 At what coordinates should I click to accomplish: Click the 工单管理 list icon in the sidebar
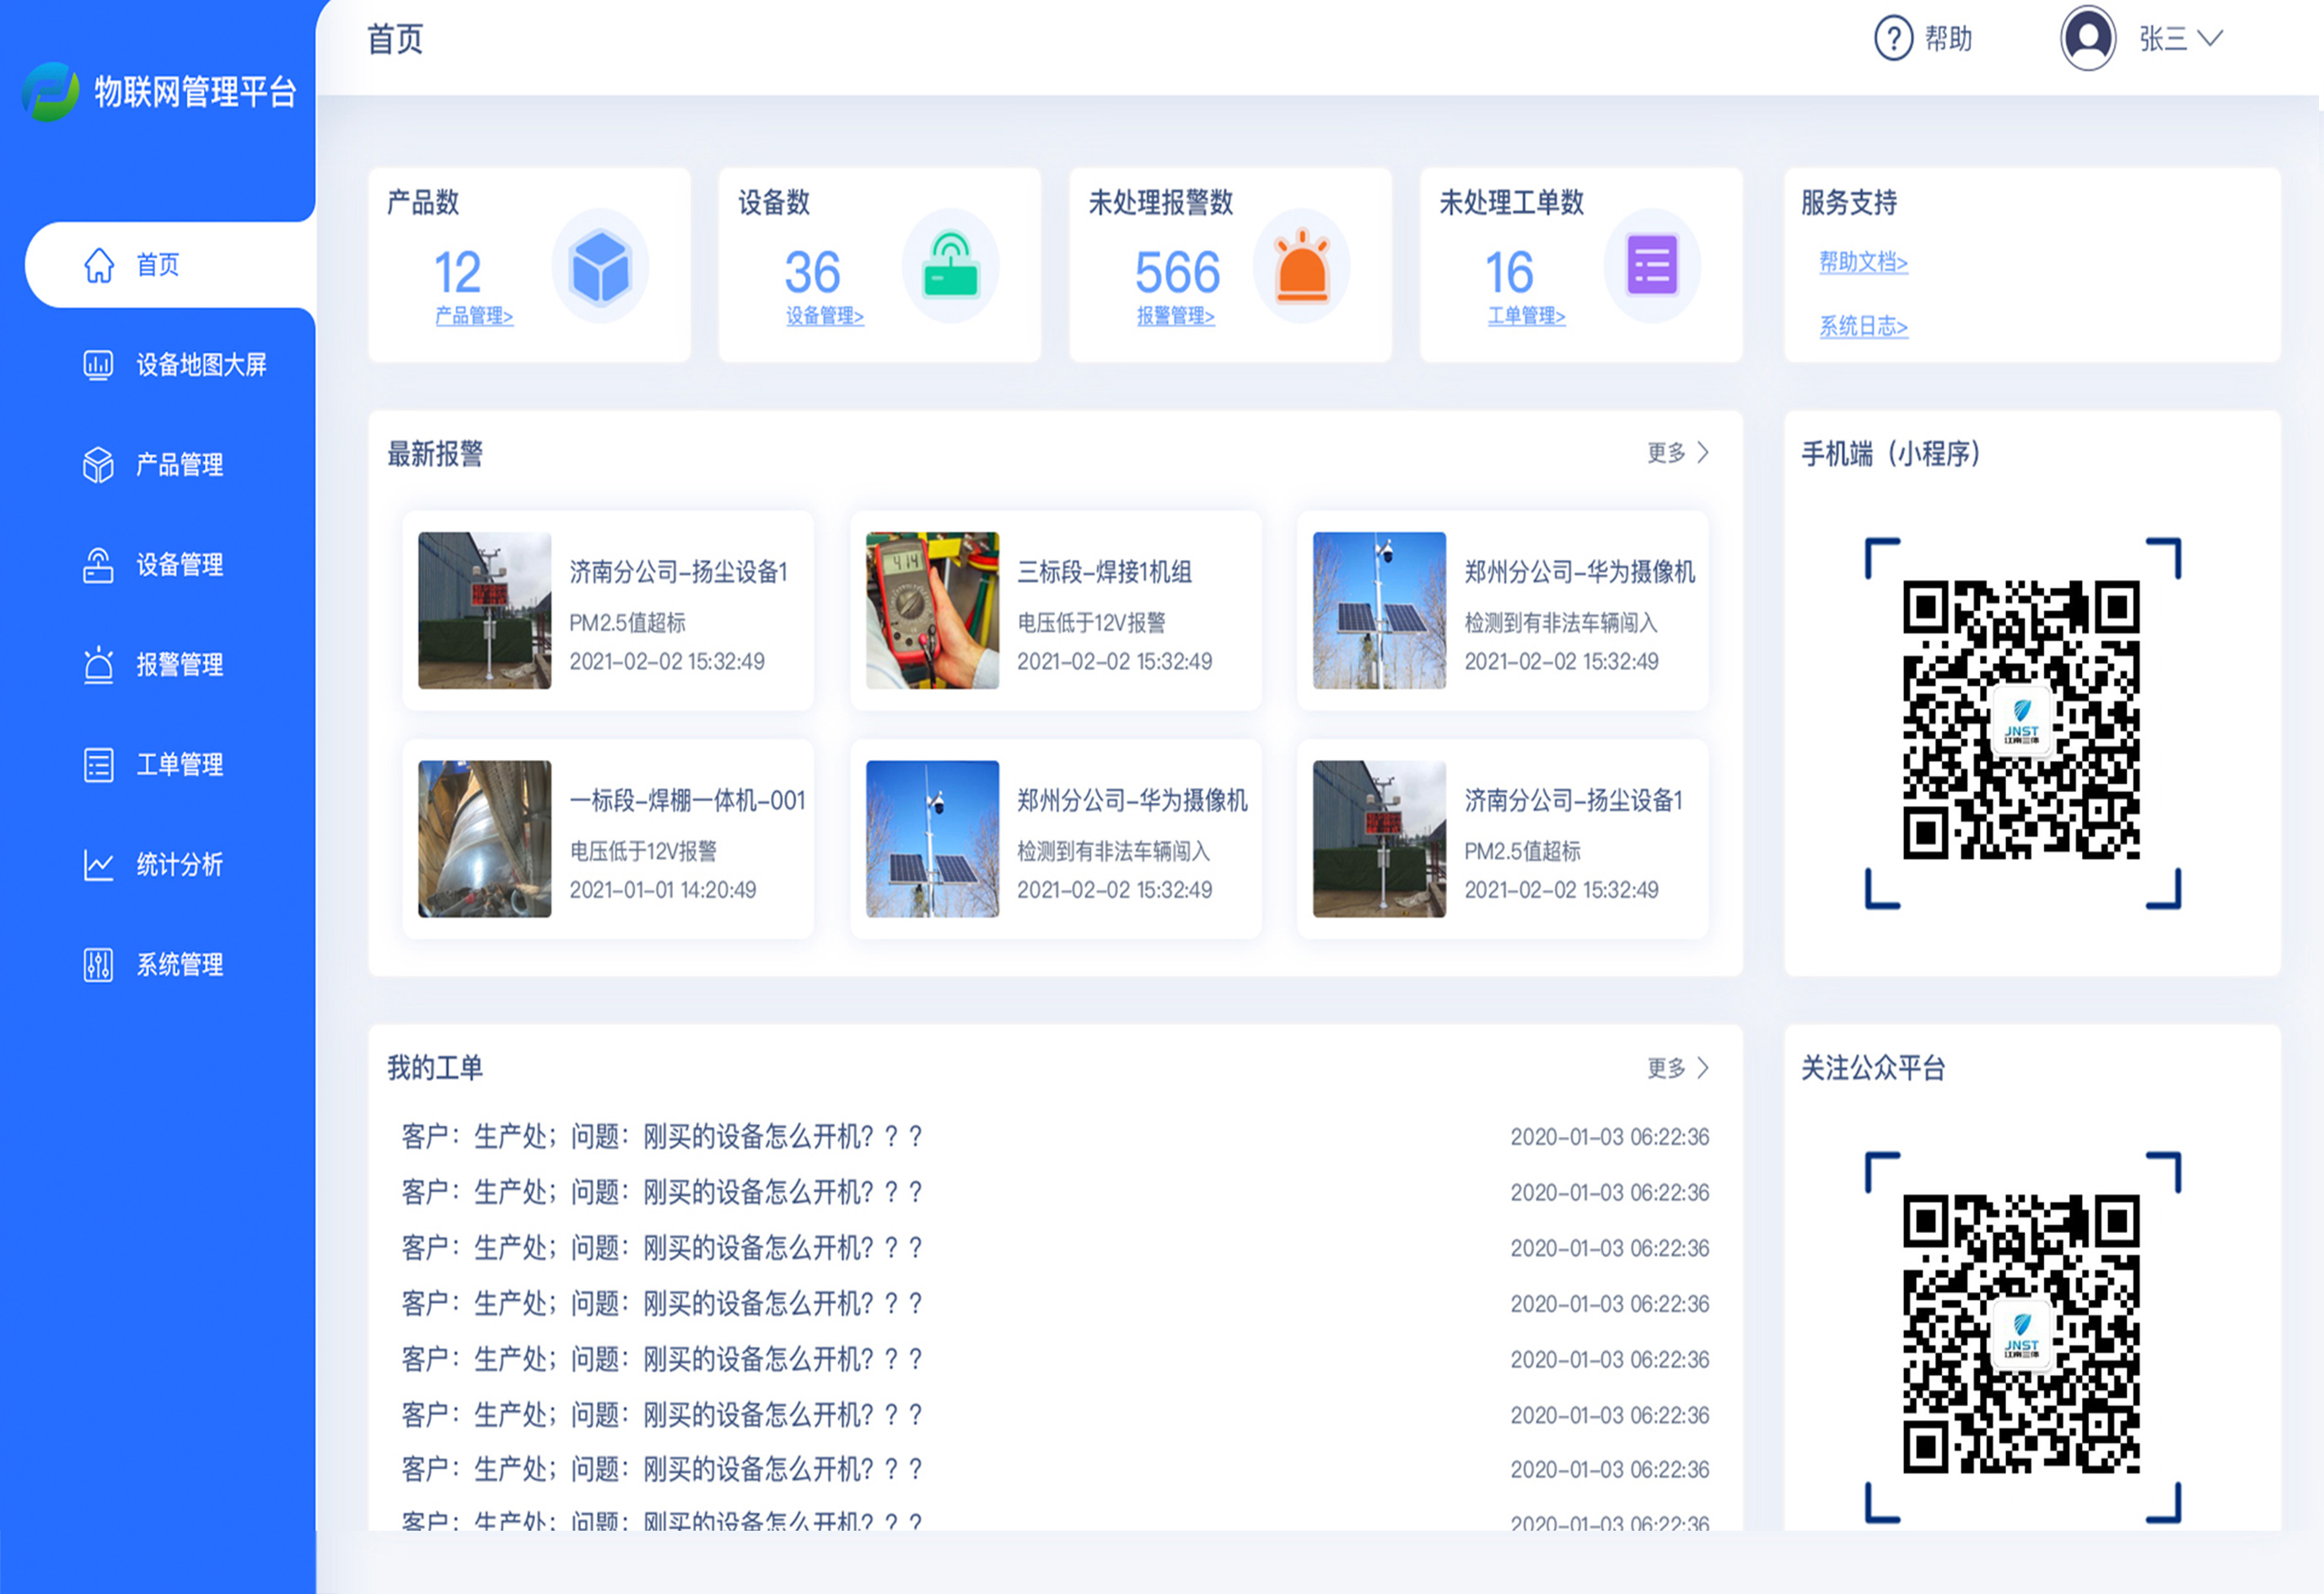tap(98, 765)
